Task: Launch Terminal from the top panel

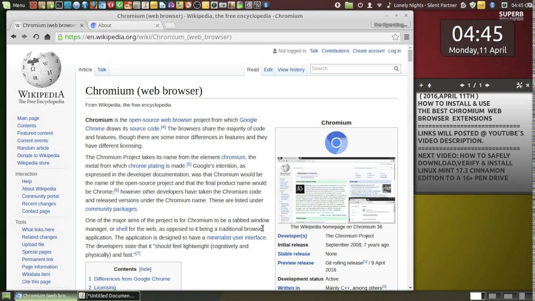Action: click(x=59, y=5)
